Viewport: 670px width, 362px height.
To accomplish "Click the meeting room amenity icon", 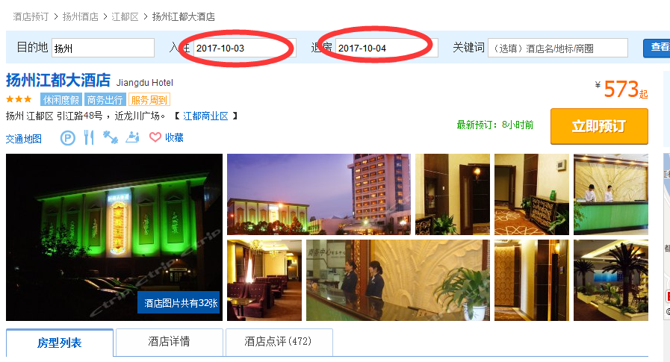I will (132, 137).
